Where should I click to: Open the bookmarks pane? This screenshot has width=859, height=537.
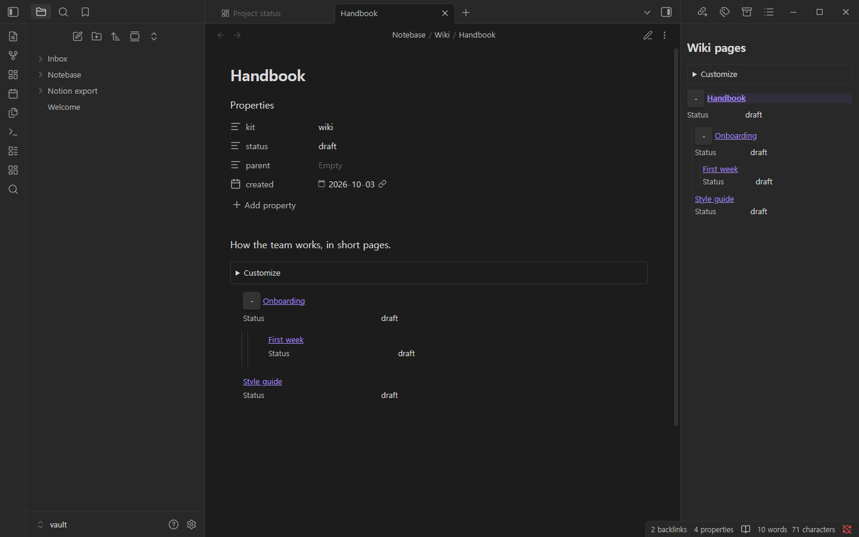click(85, 12)
